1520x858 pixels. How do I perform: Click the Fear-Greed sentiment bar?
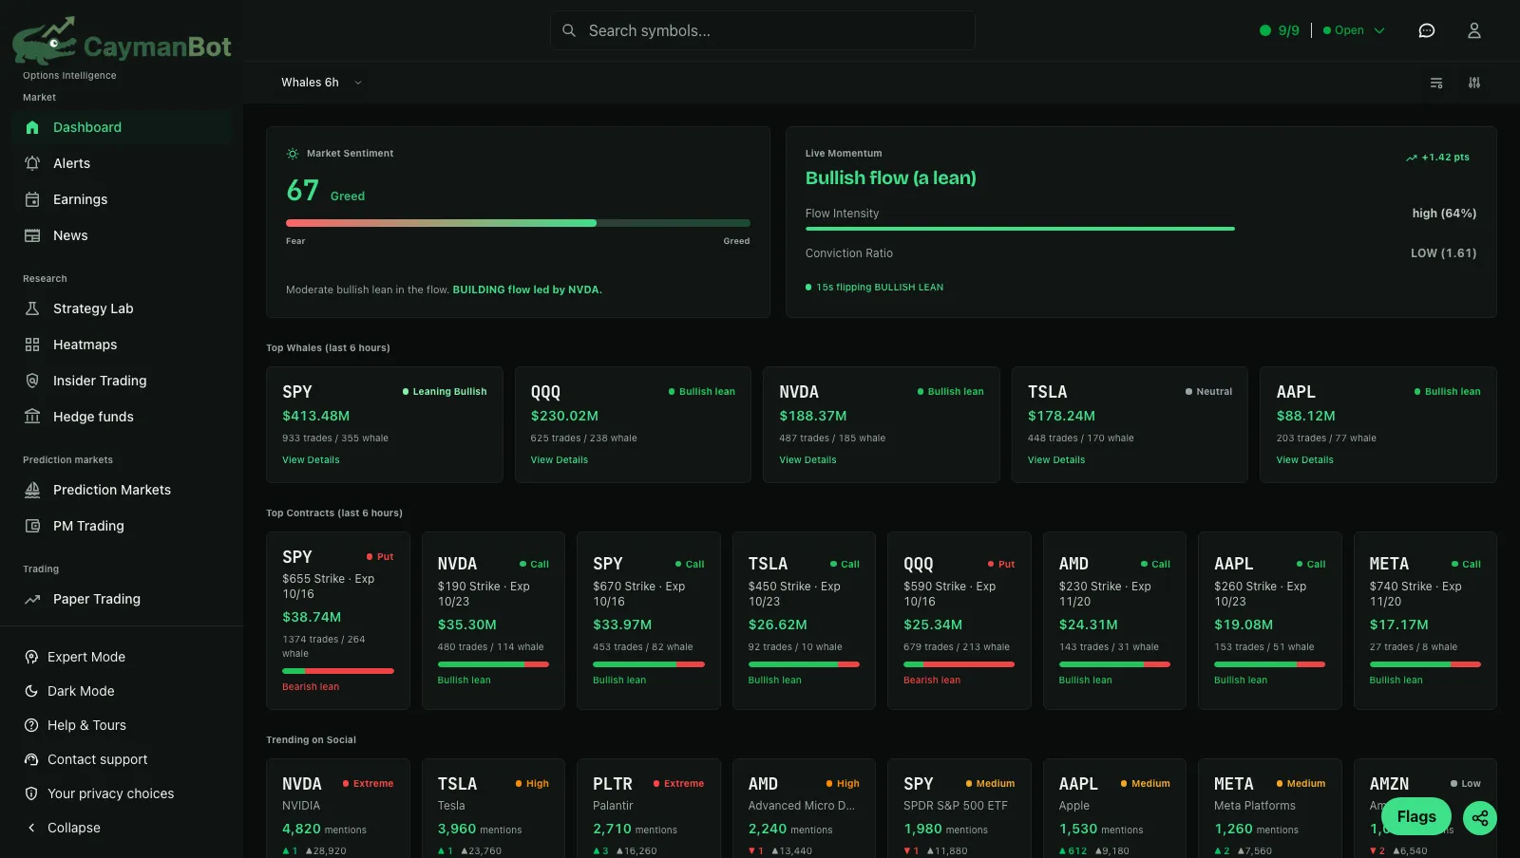pos(518,223)
